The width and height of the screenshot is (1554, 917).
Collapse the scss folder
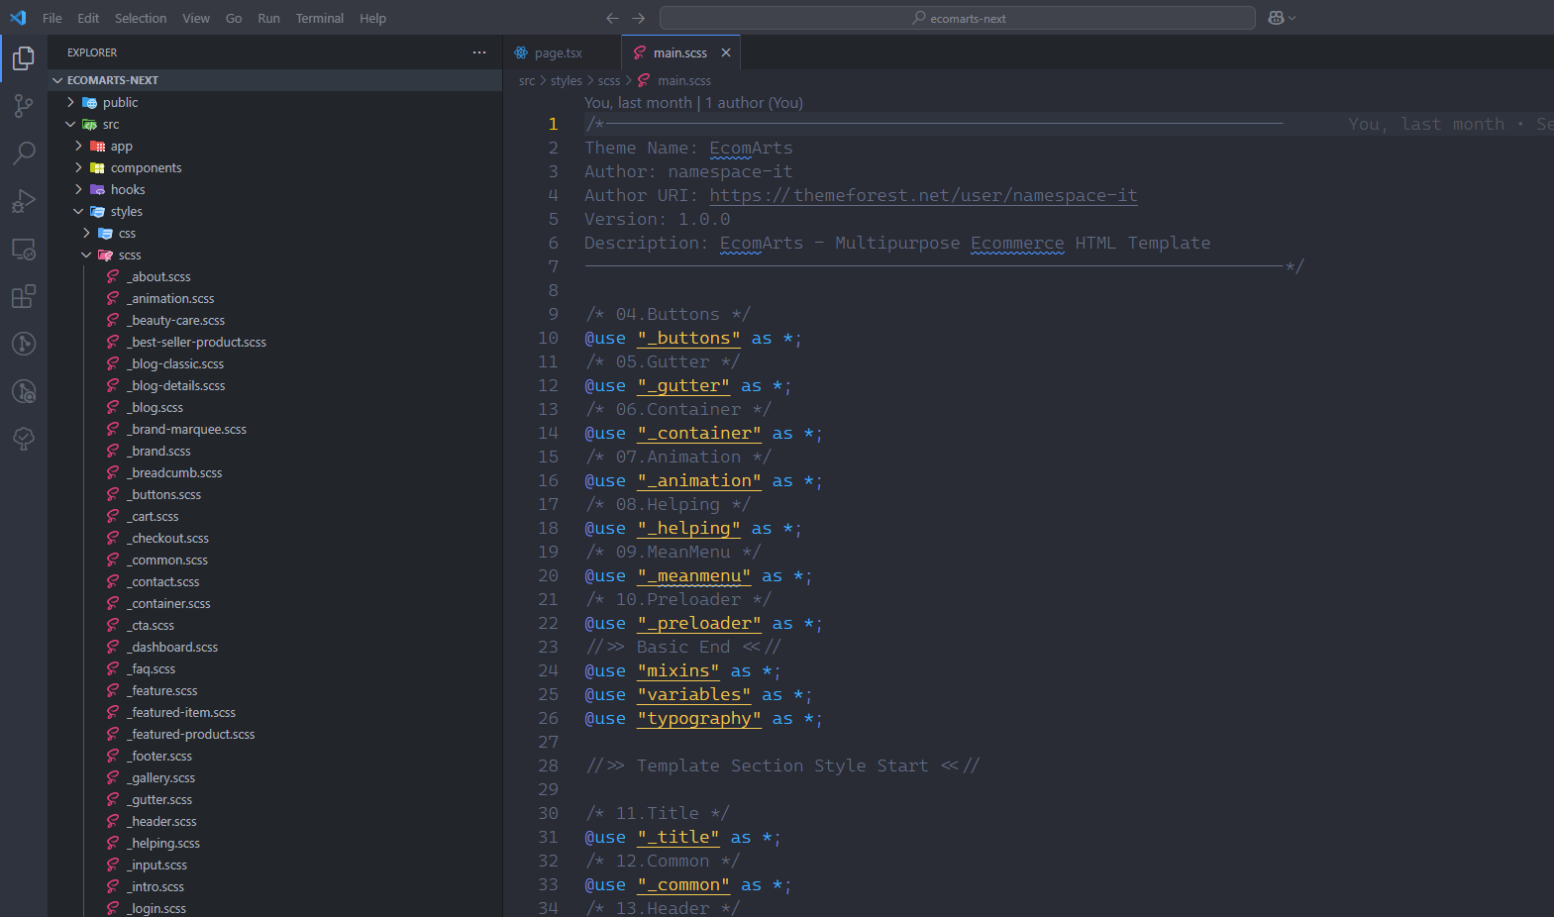pos(129,255)
